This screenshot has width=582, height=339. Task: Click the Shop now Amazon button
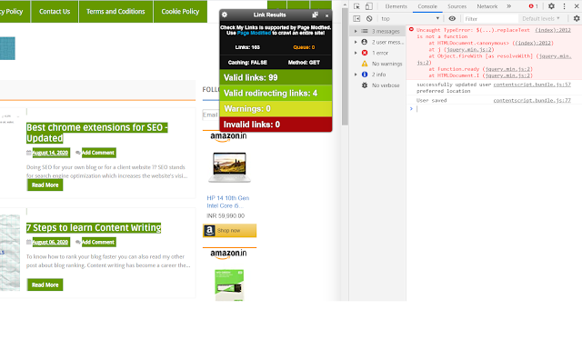coord(229,231)
